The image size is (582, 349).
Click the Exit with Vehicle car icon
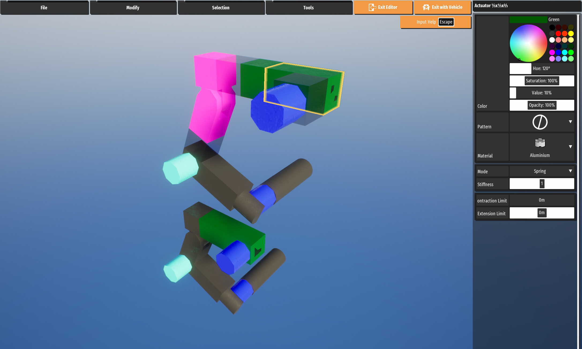pos(426,7)
